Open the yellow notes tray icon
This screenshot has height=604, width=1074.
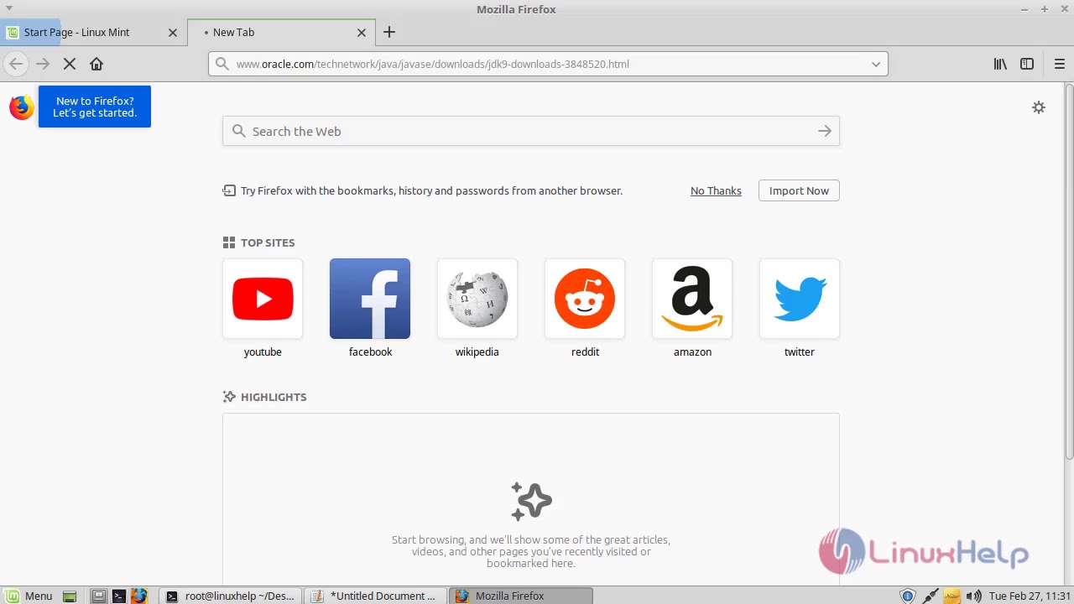tap(952, 596)
